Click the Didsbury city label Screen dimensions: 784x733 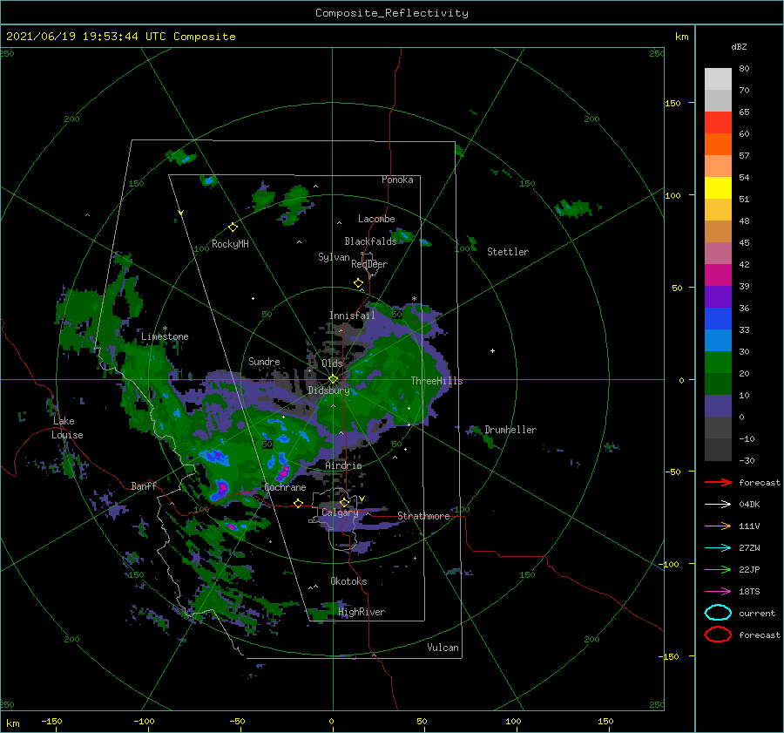pyautogui.click(x=328, y=390)
